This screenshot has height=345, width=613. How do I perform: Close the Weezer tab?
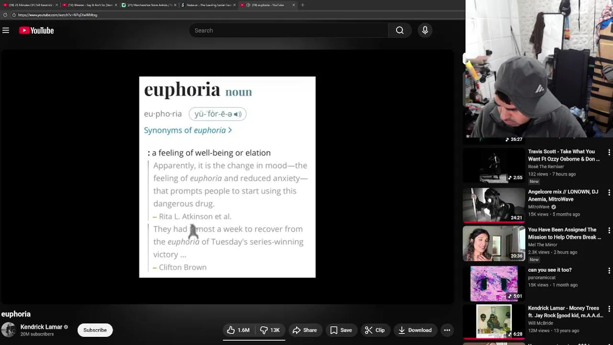click(116, 5)
